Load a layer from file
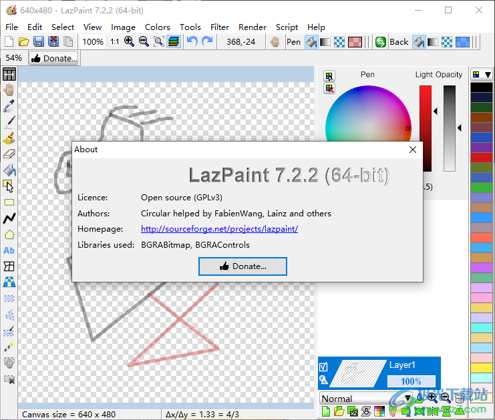 [x=339, y=411]
